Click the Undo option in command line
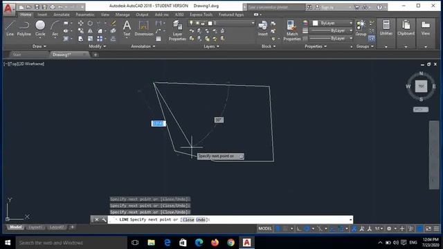Image resolution: width=443 pixels, height=249 pixels. pyautogui.click(x=201, y=219)
